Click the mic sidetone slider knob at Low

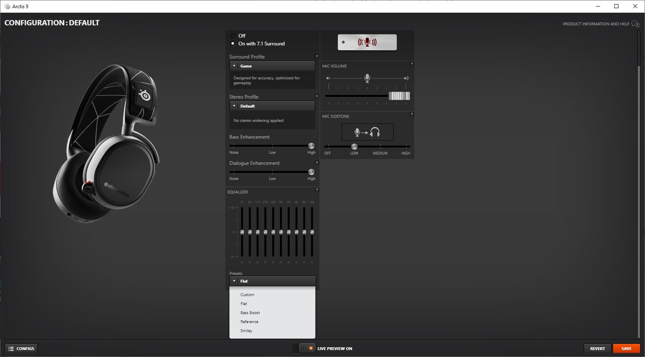[354, 146]
